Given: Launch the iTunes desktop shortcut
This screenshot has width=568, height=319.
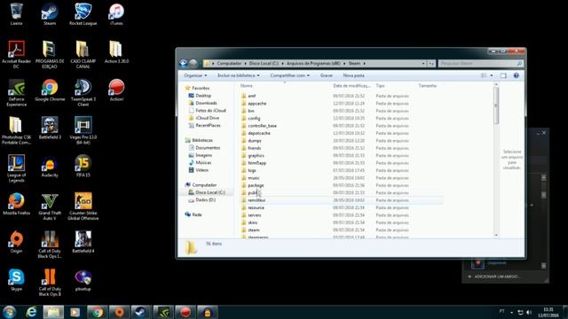Looking at the screenshot, I should [x=116, y=14].
